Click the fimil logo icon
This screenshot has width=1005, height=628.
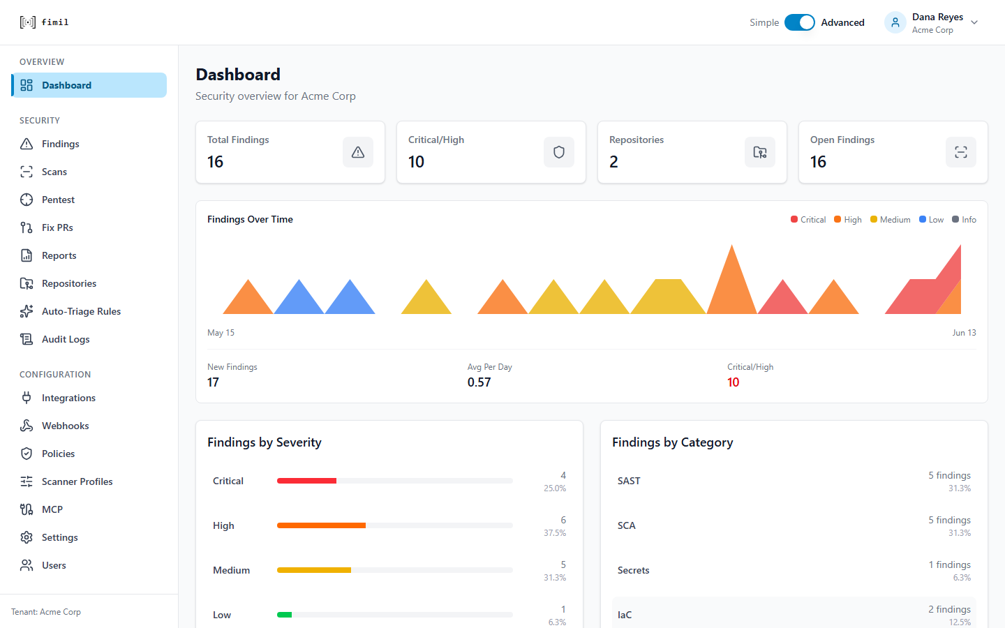click(x=27, y=22)
